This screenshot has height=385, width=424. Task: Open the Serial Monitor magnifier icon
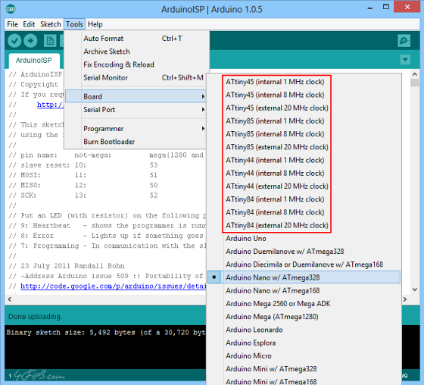click(404, 41)
